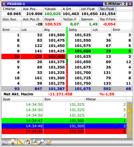Select the Teo.Fiyat column header
This screenshot has height=147, width=134.
[107, 9]
